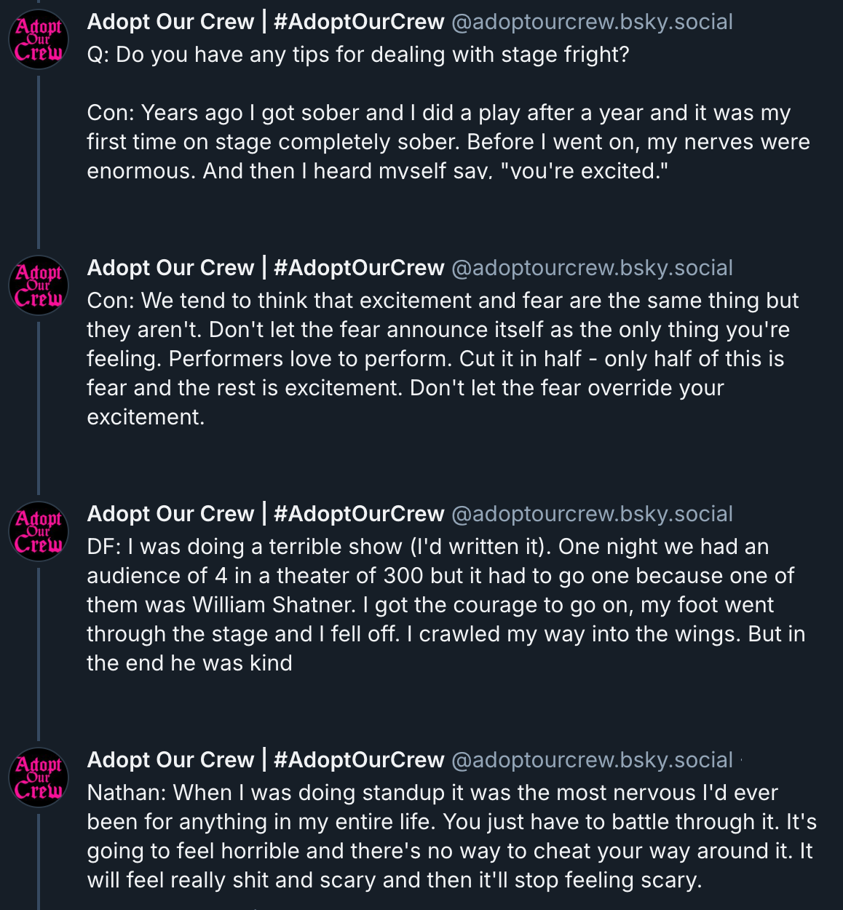The image size is (843, 910).
Task: Click avatar beside Nathan's standup post
Action: click(x=39, y=778)
